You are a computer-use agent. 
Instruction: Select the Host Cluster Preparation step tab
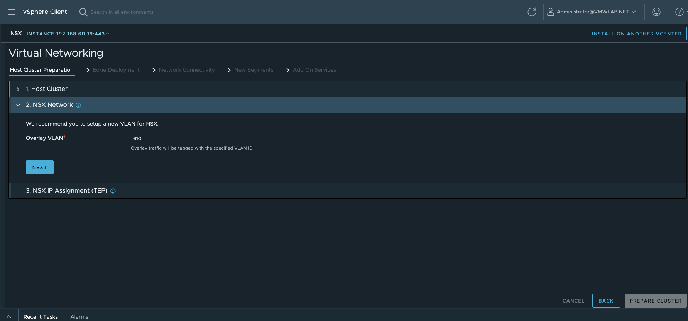[42, 70]
